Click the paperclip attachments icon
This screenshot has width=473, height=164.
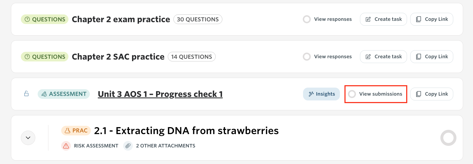[128, 146]
